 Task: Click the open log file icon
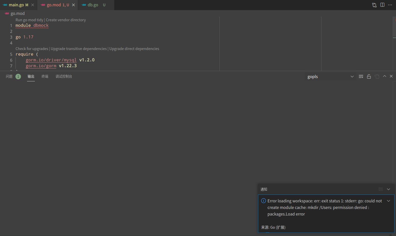click(x=377, y=76)
